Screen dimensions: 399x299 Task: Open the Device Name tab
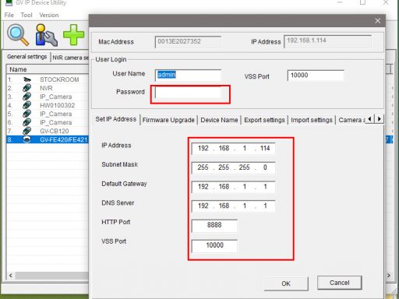(x=219, y=120)
